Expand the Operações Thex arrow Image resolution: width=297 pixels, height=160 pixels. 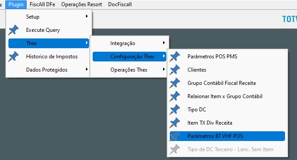click(164, 69)
